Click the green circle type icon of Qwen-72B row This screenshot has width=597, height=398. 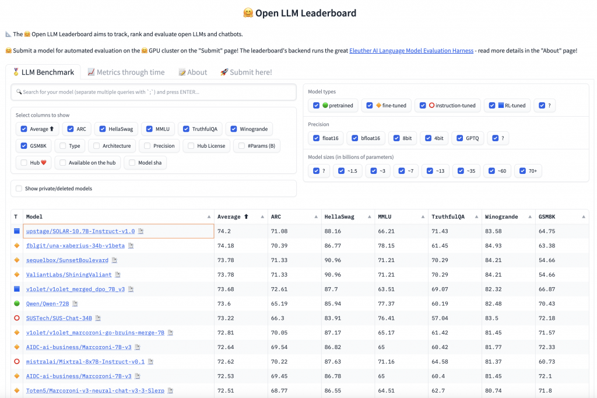coord(17,303)
